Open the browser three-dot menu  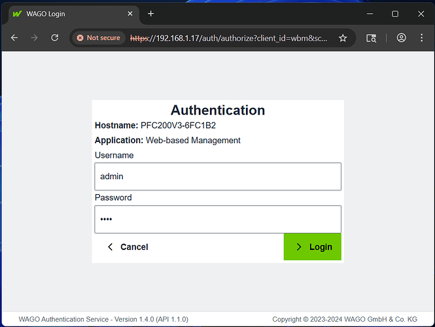tap(421, 38)
